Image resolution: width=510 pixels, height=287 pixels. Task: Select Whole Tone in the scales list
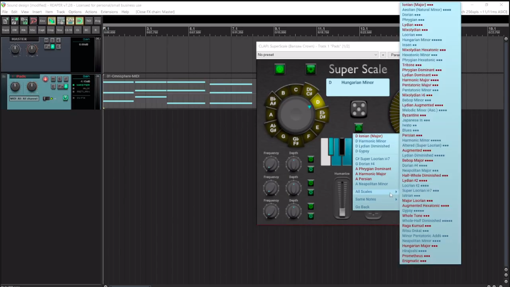(430, 215)
